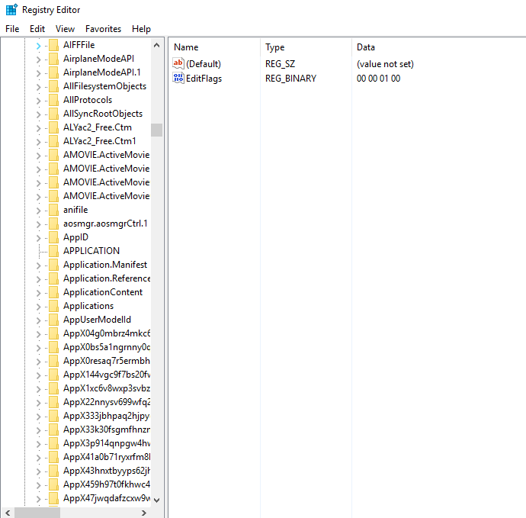The height and width of the screenshot is (518, 526).
Task: Click the AllSyncRootObjects folder icon
Action: (53, 114)
